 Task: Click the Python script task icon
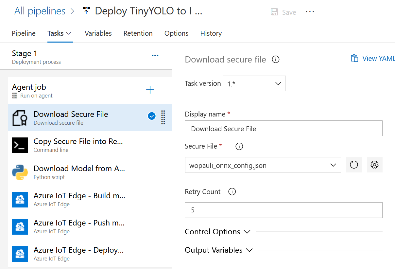coord(20,172)
